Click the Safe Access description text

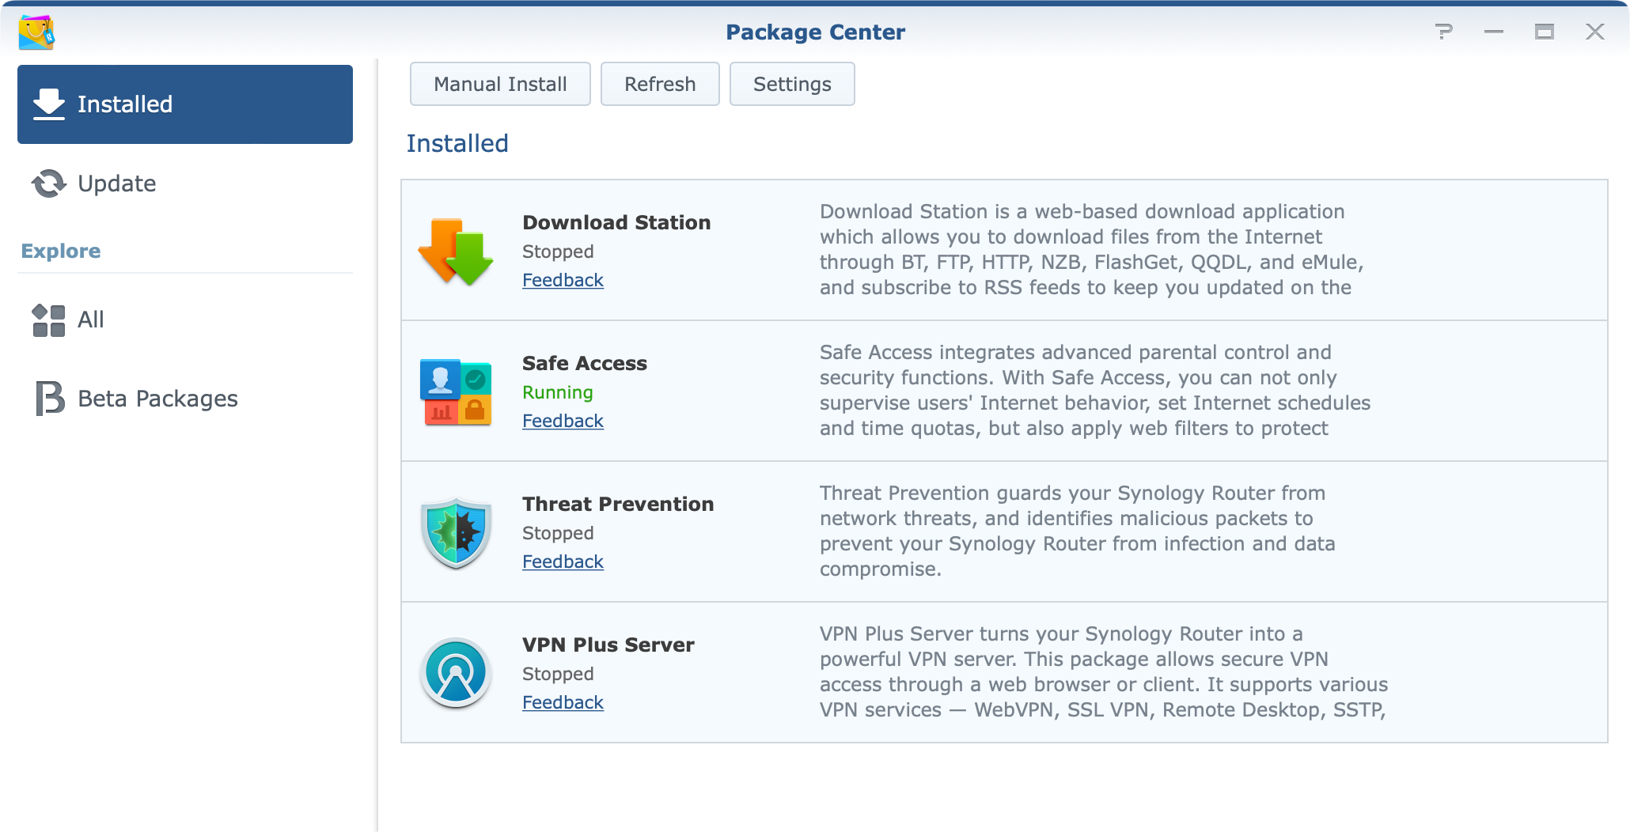click(x=1095, y=390)
